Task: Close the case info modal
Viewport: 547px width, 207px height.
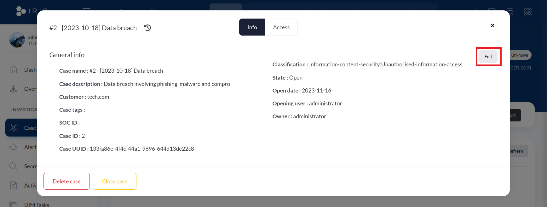Action: pyautogui.click(x=492, y=25)
